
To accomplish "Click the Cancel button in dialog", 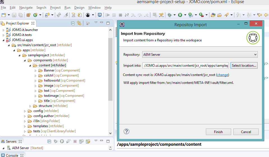I will pos(246,132).
